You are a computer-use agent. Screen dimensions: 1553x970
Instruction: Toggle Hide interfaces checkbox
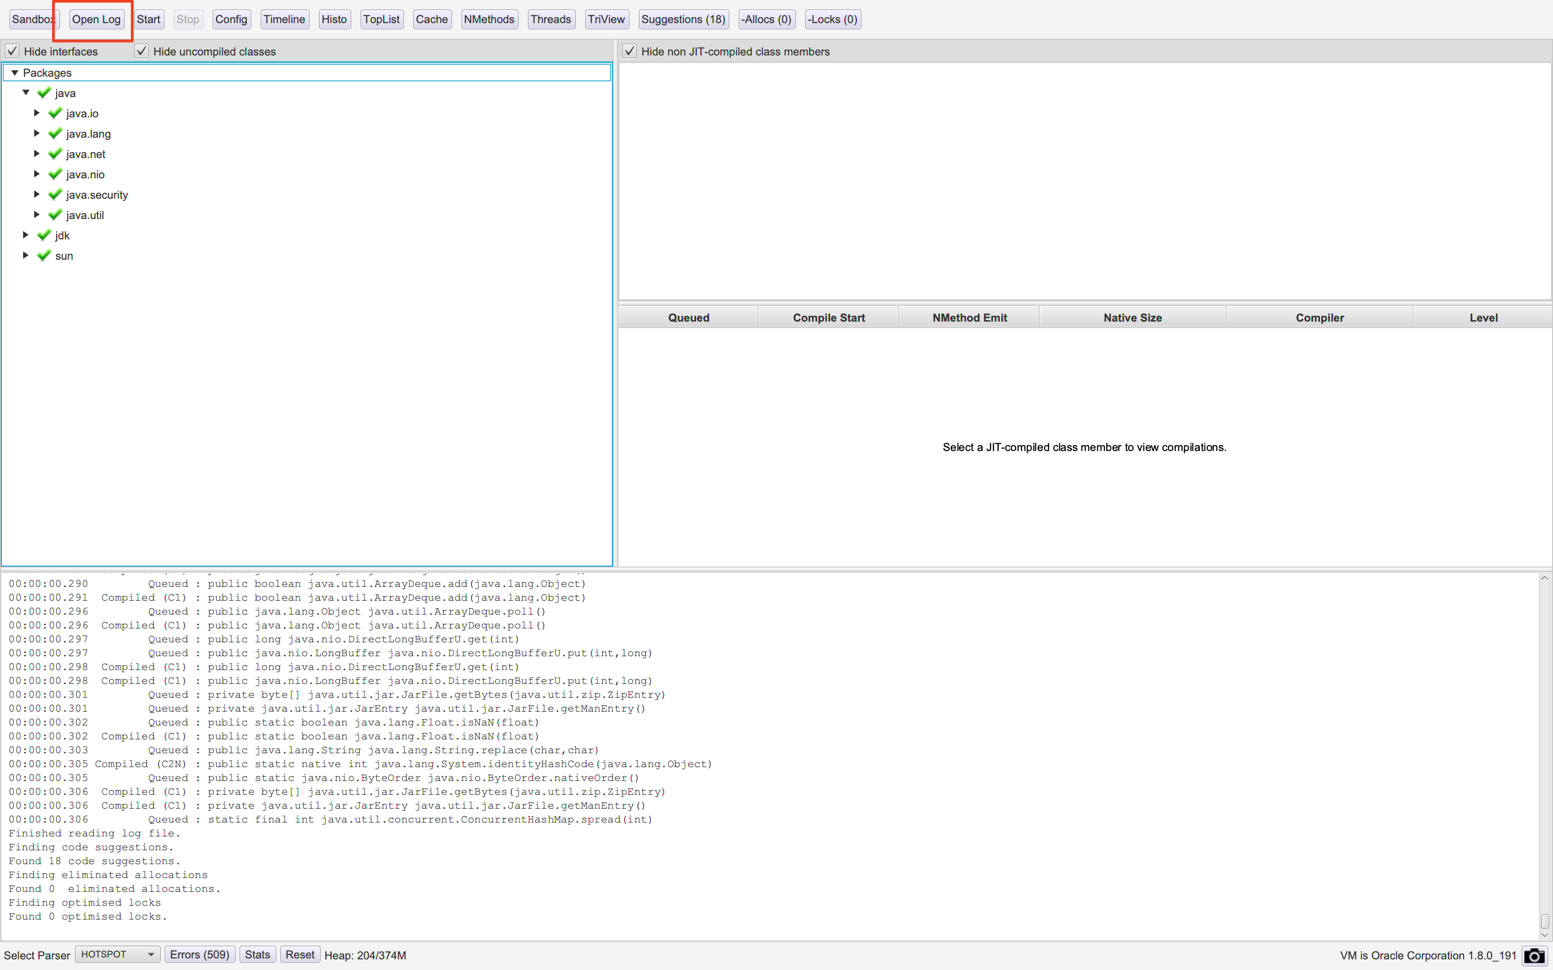(x=12, y=50)
